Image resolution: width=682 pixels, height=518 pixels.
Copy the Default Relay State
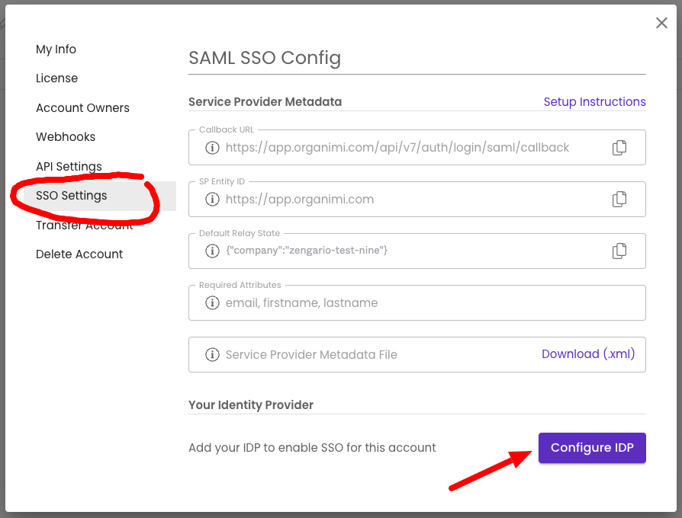[619, 251]
